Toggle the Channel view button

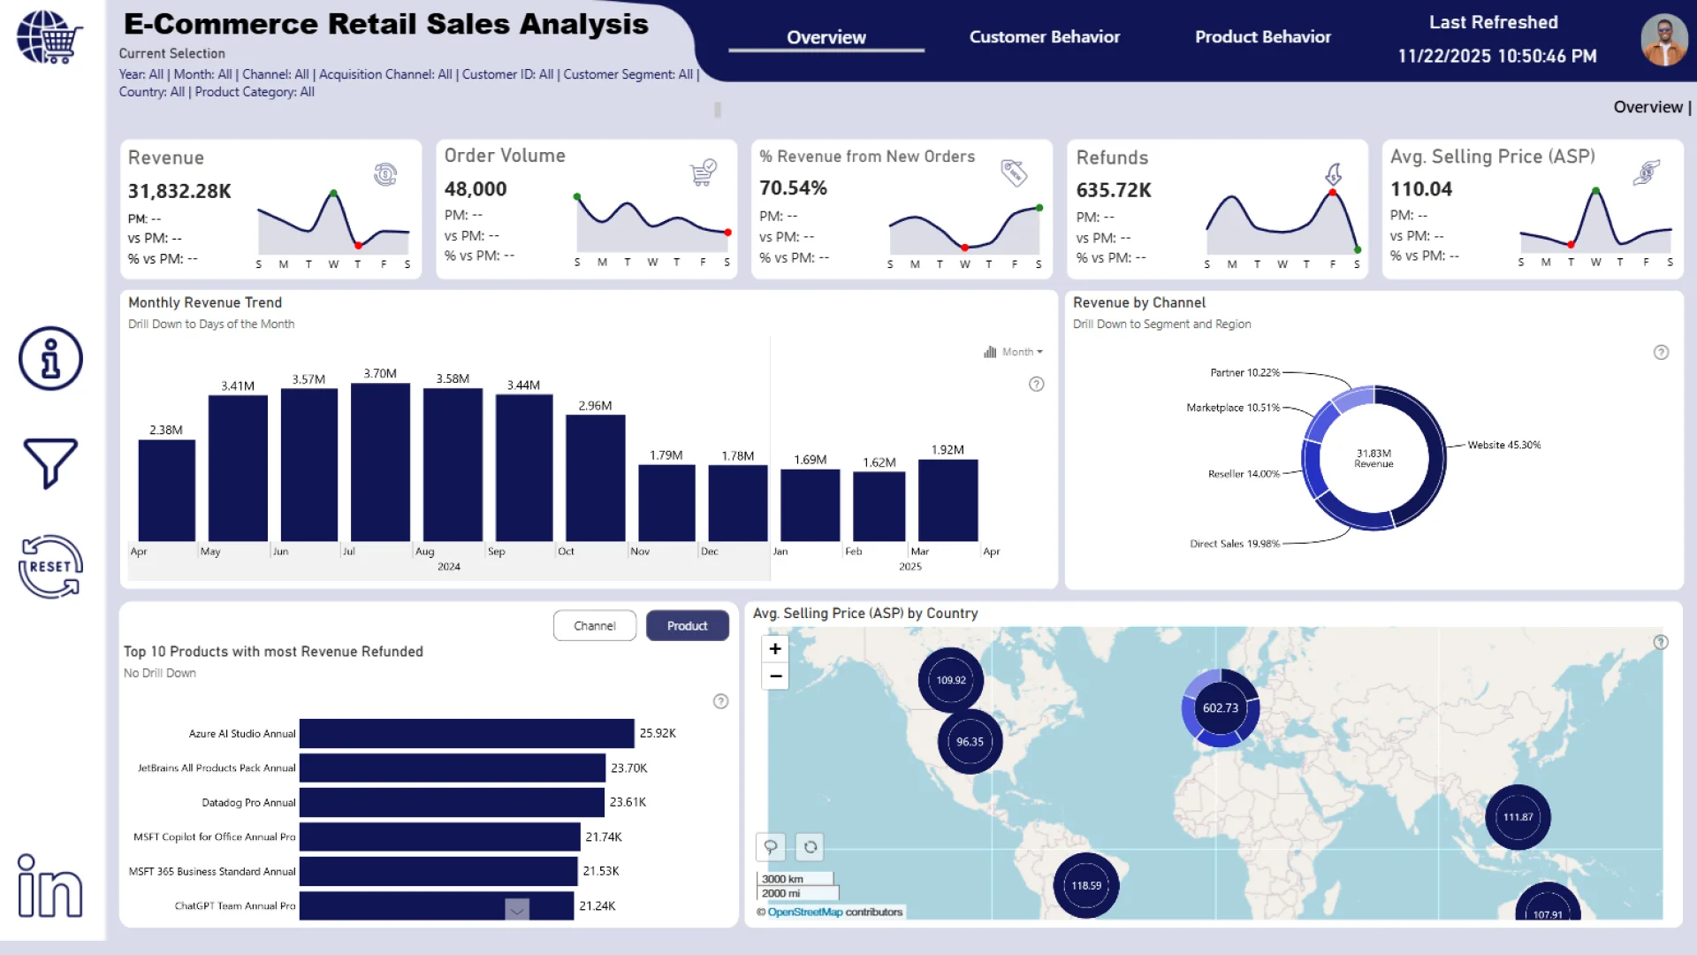[x=594, y=626]
